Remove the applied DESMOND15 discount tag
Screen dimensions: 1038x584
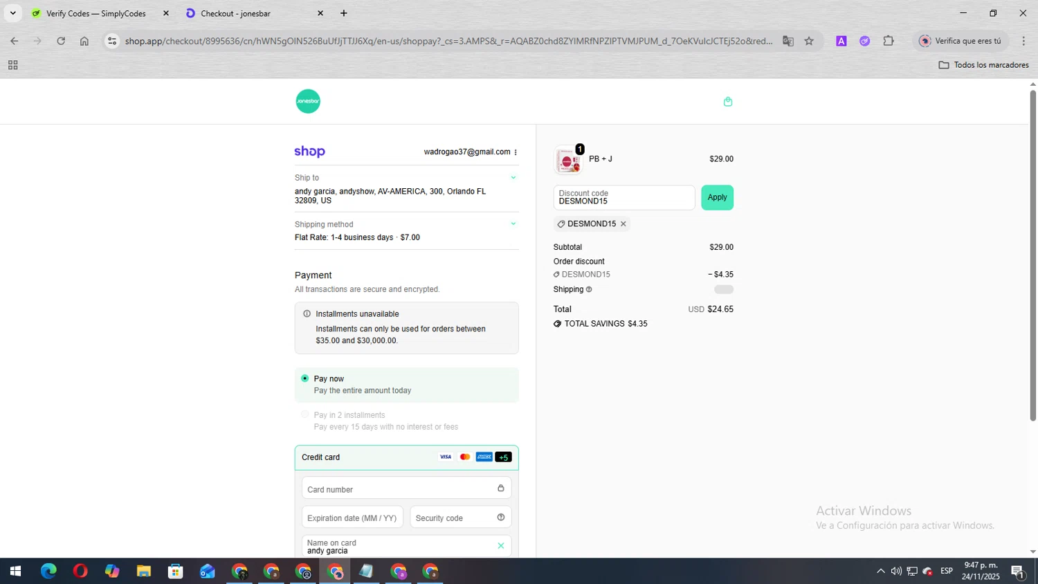(623, 223)
